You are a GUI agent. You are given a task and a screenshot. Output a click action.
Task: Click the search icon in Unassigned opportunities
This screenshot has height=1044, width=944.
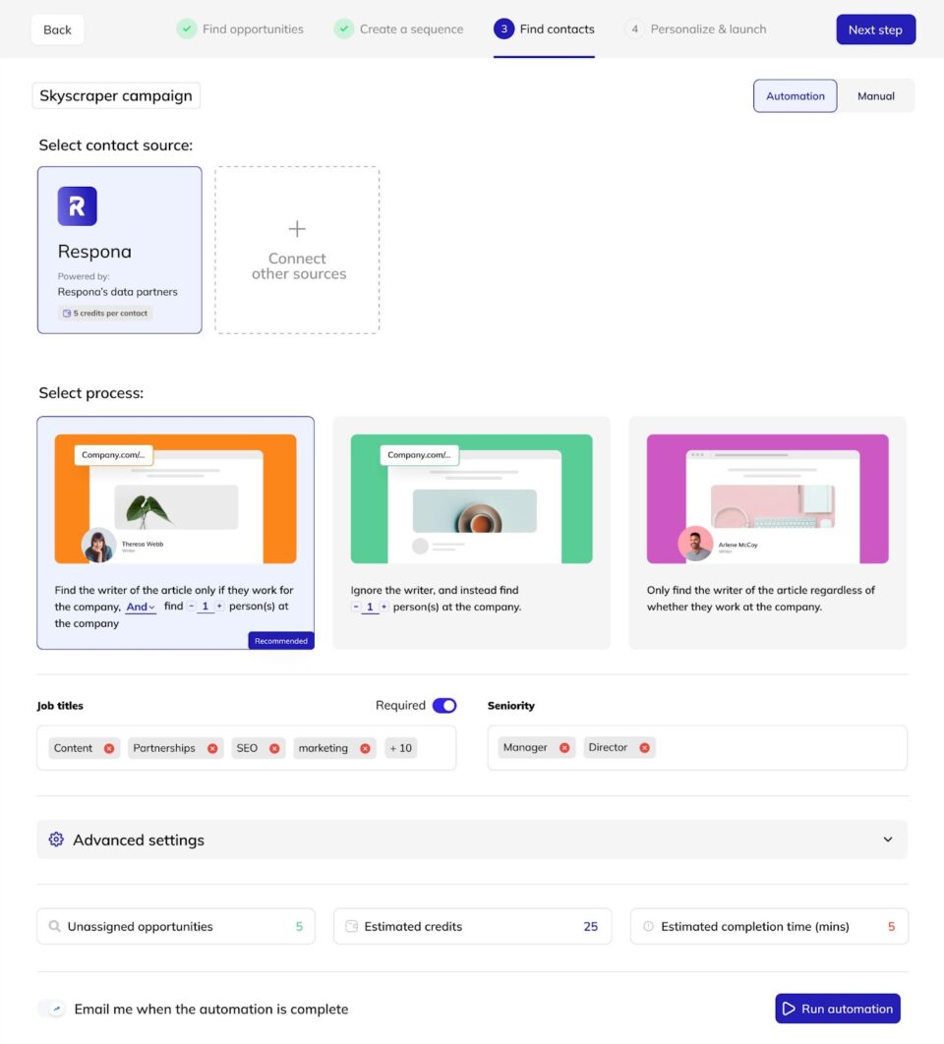pyautogui.click(x=55, y=926)
